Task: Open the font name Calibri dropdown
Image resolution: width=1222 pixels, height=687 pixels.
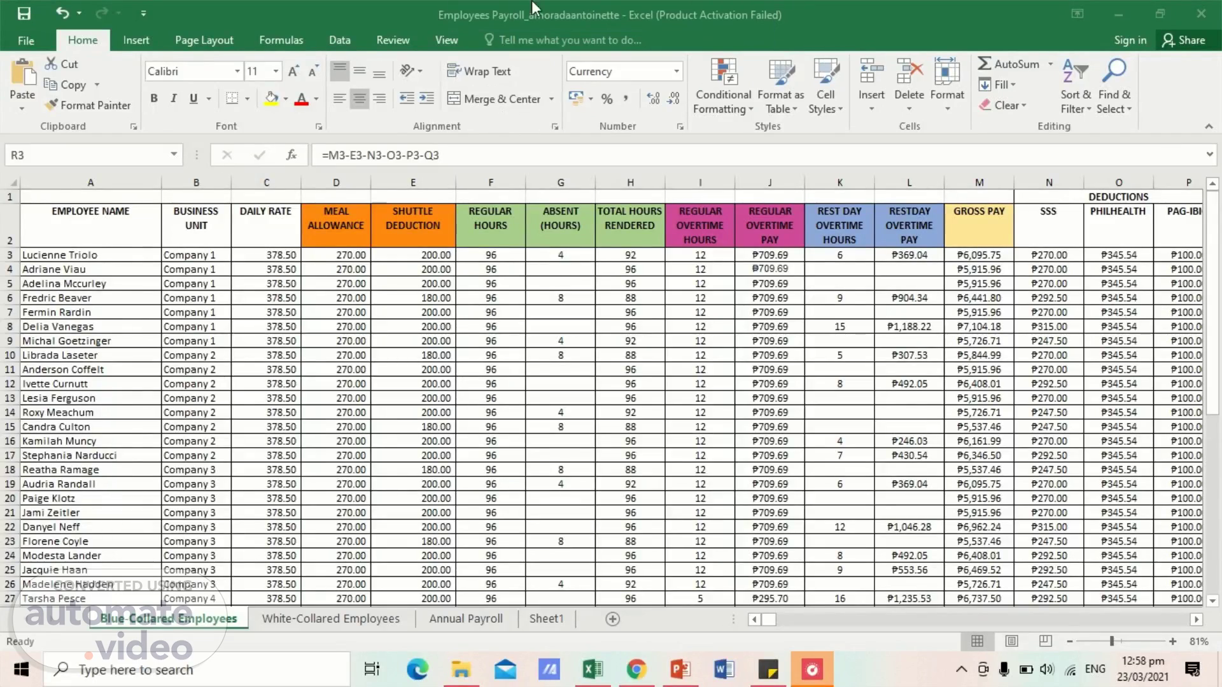Action: (x=237, y=71)
